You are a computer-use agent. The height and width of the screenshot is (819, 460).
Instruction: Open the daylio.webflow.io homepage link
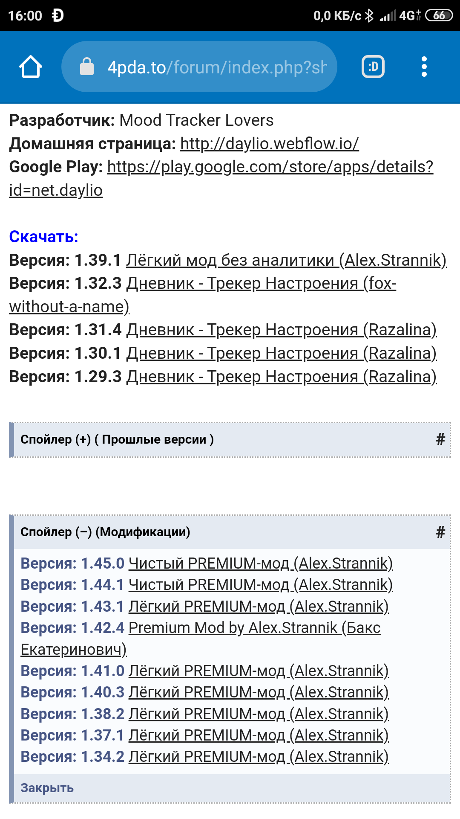coord(270,144)
